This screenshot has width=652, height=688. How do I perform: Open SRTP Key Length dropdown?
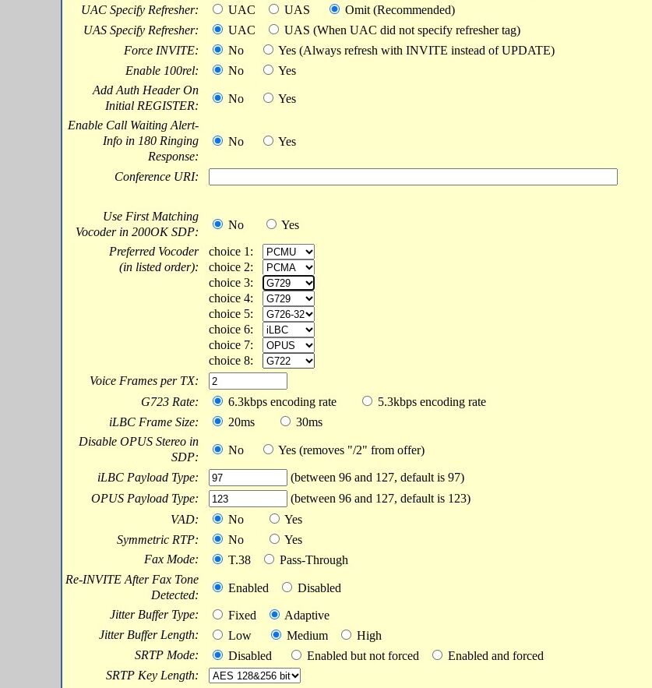click(x=255, y=676)
